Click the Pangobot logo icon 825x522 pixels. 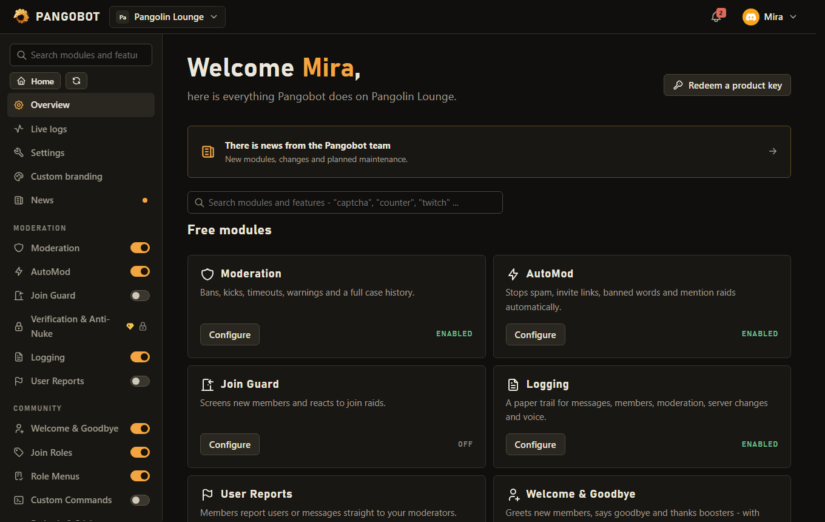coord(21,16)
